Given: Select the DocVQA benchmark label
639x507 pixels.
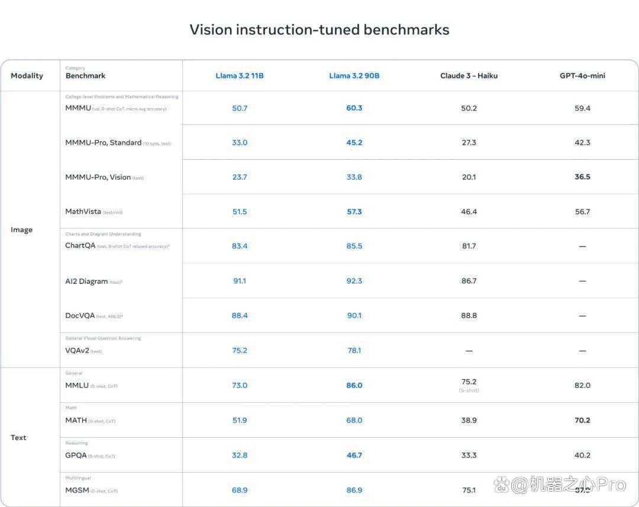Looking at the screenshot, I should pos(80,315).
